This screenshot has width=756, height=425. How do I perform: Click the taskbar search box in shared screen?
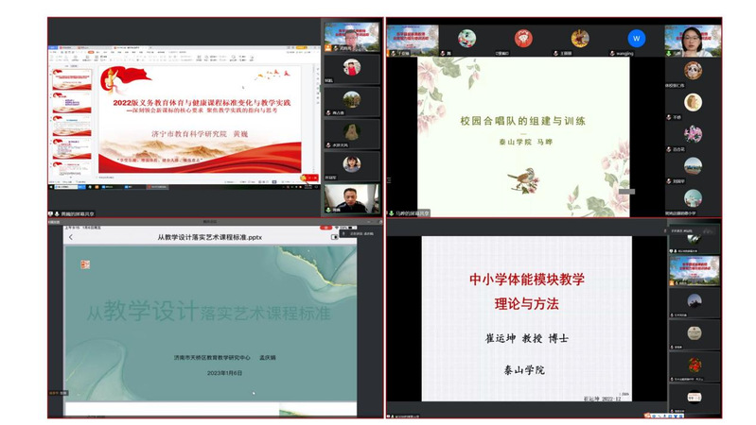[x=69, y=187]
